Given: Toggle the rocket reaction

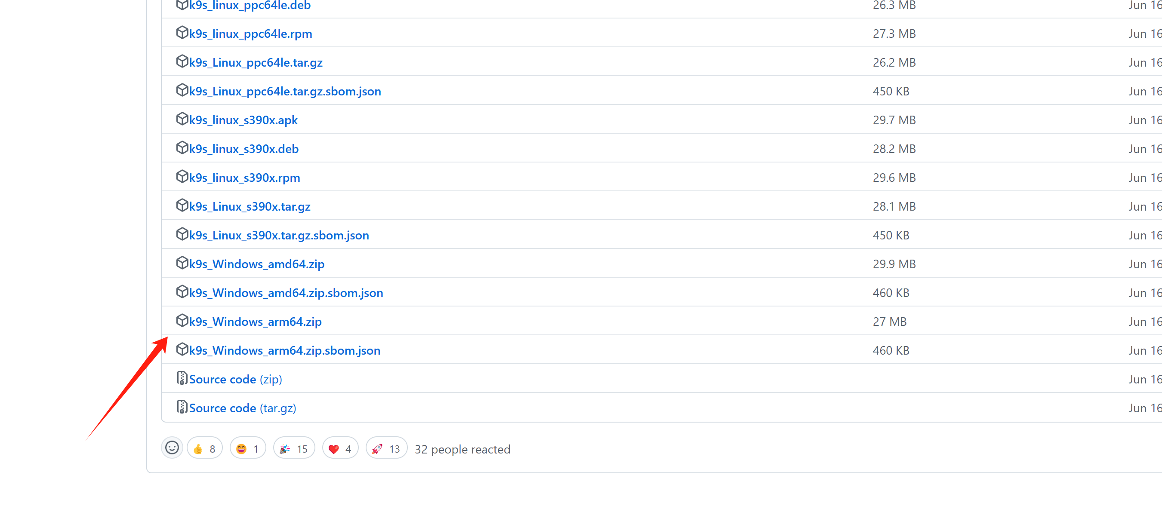Looking at the screenshot, I should point(386,449).
